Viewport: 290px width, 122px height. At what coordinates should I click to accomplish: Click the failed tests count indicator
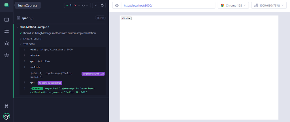[77, 5]
